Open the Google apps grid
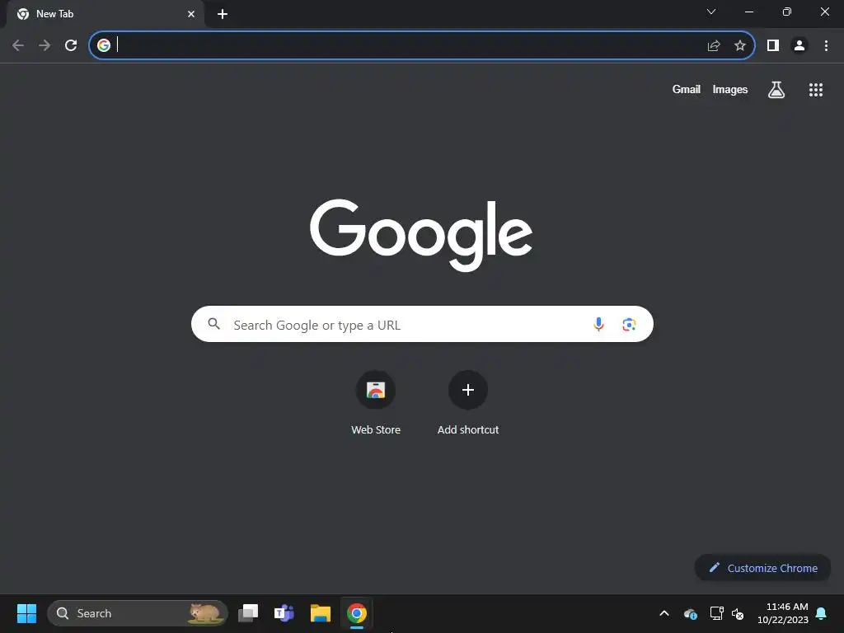844x633 pixels. [816, 90]
